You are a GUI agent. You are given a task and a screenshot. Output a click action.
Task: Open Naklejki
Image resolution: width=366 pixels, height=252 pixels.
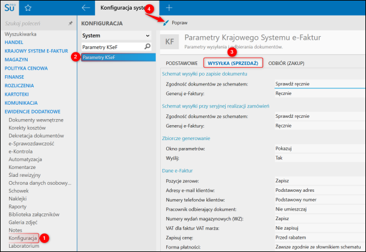coord(17,199)
